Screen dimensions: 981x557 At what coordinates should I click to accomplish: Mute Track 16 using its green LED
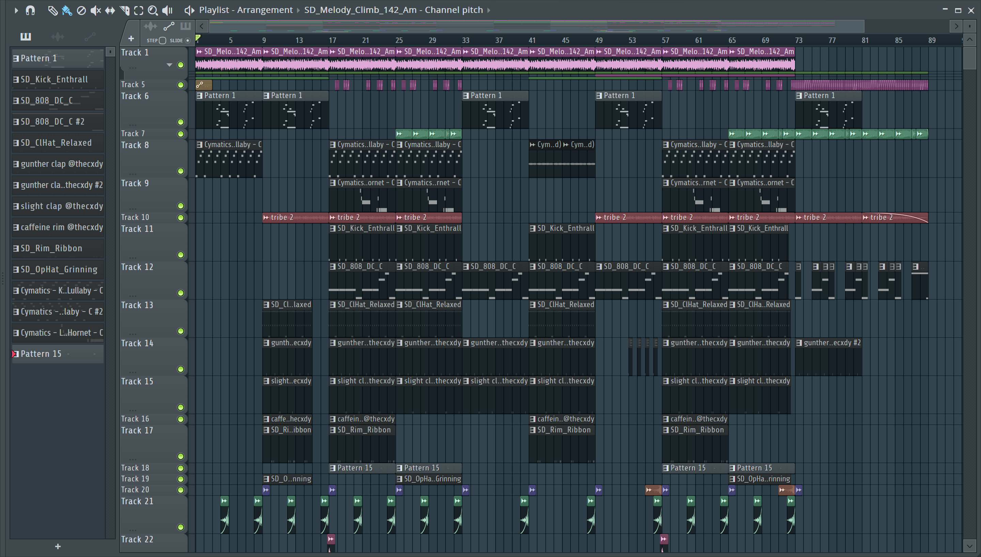point(181,419)
